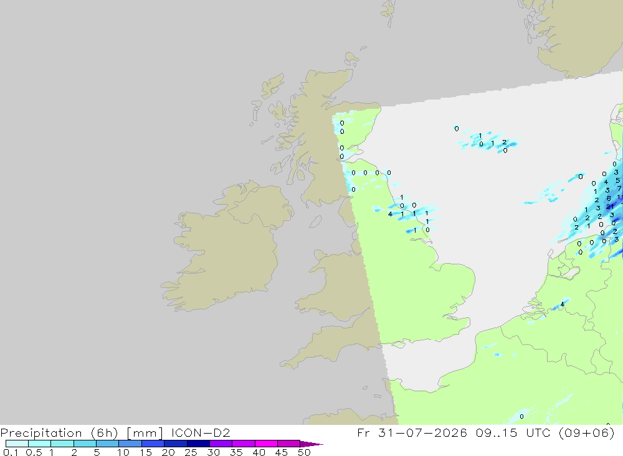Click the '50' tick label on the legend
Image resolution: width=623 pixels, height=456 pixels.
point(304,452)
